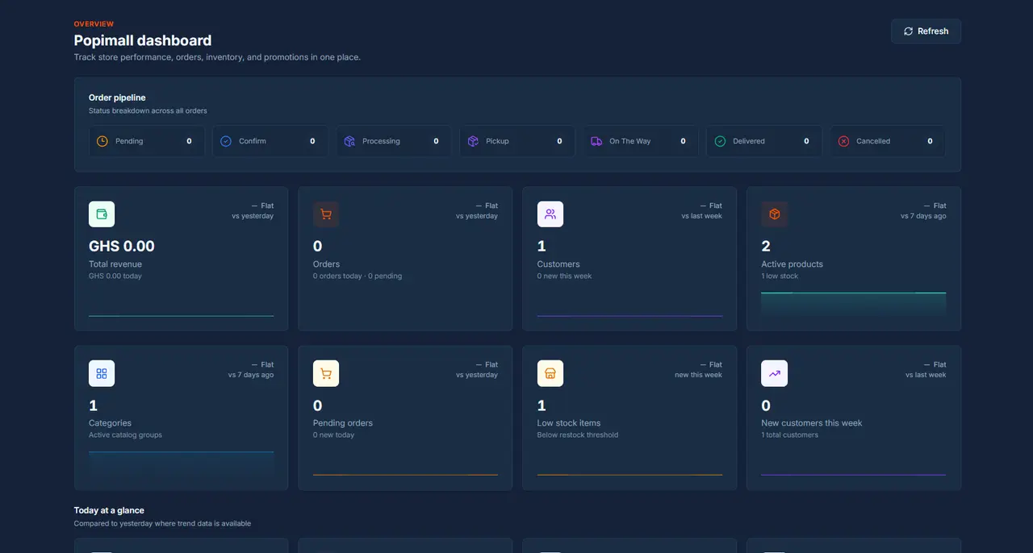
Task: Click the Orders cart icon
Action: tap(326, 214)
